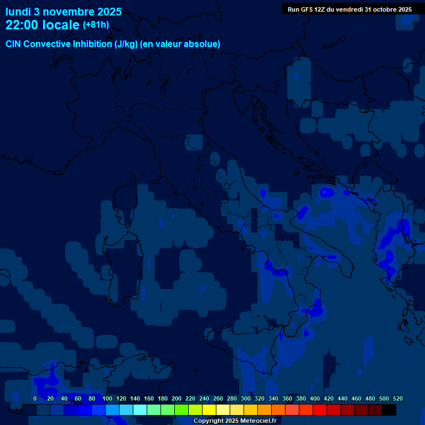This screenshot has height=425, width=425.
Task: Click the black 500 legend swatch
Action: [389, 410]
